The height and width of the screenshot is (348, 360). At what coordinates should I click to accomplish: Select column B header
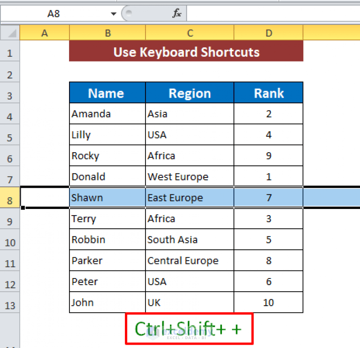coord(107,33)
